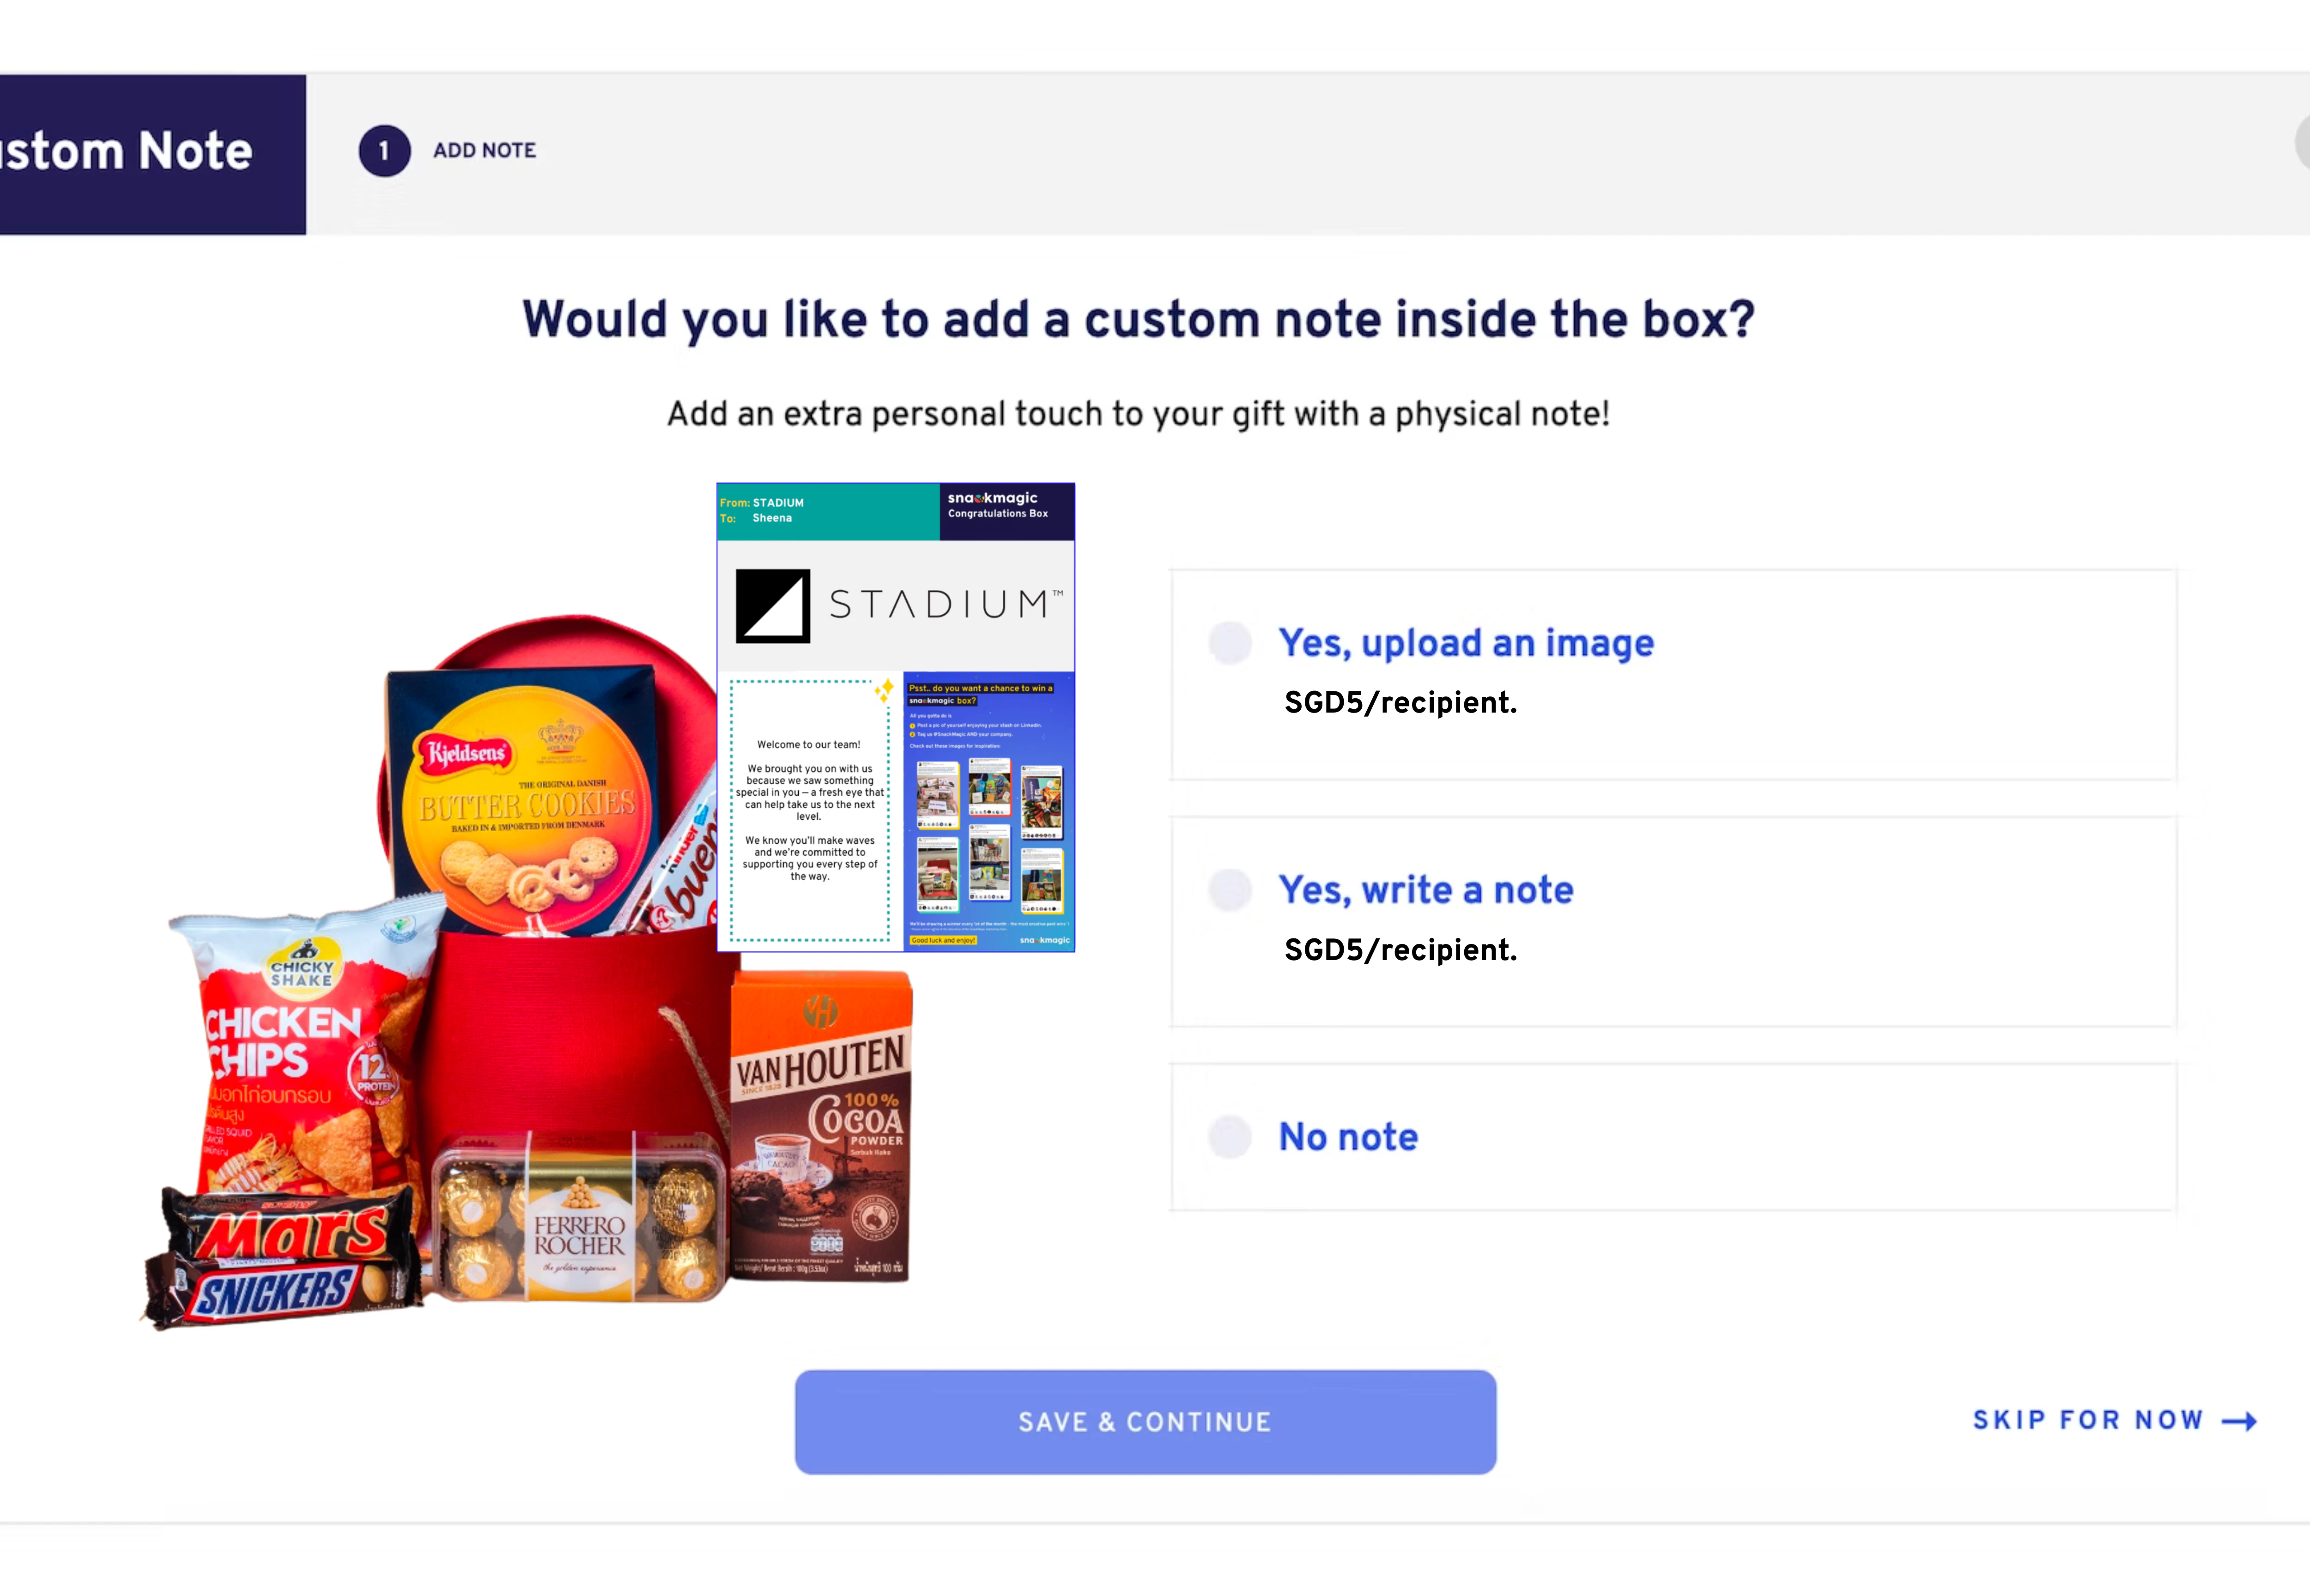Click the arrow icon beside Skip For Now
Image resolution: width=2310 pixels, height=1596 pixels.
click(x=2240, y=1421)
